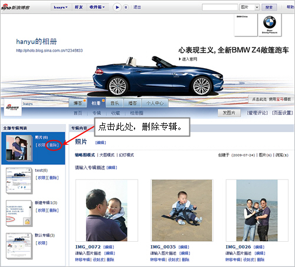Screen dimensions: 295x267
Task: Select 缩略图模式 view mode
Action: click(x=85, y=155)
